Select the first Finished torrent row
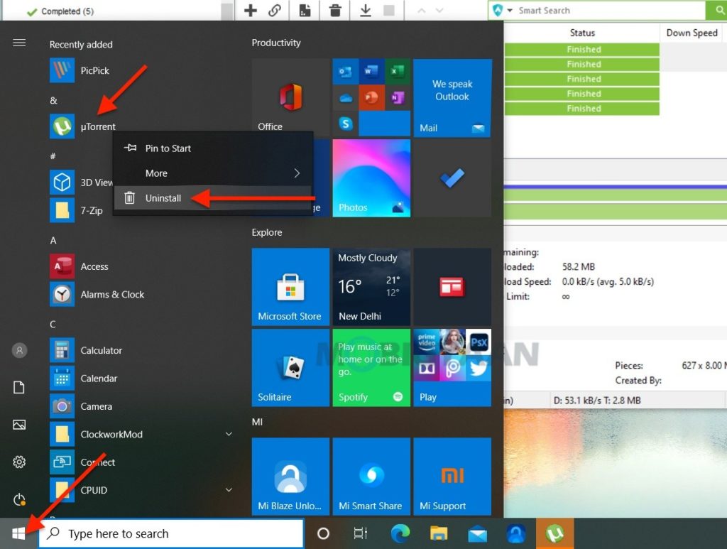The width and height of the screenshot is (727, 549). click(x=582, y=49)
